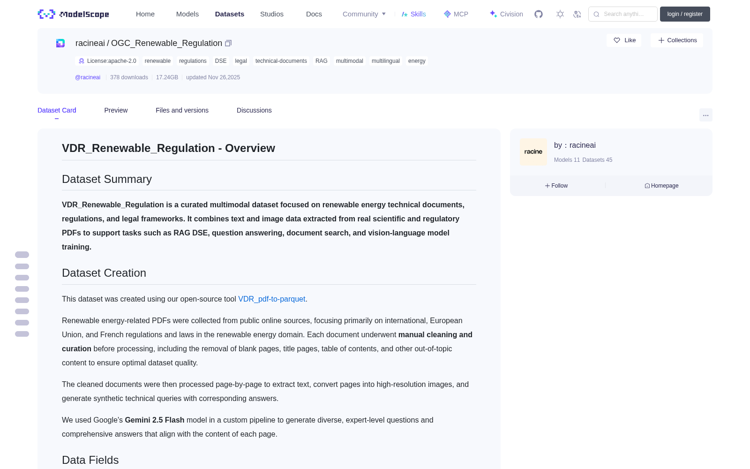Click the heart Like button
This screenshot has height=469, width=750.
[624, 40]
